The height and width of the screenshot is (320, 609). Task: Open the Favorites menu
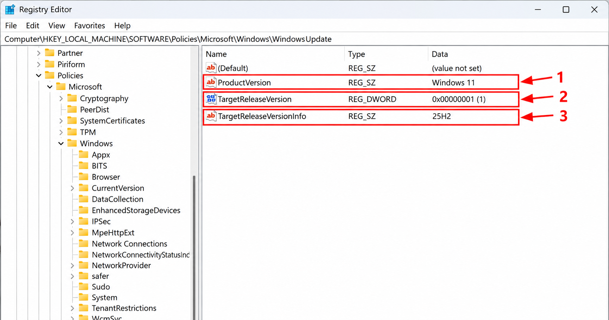pyautogui.click(x=89, y=26)
